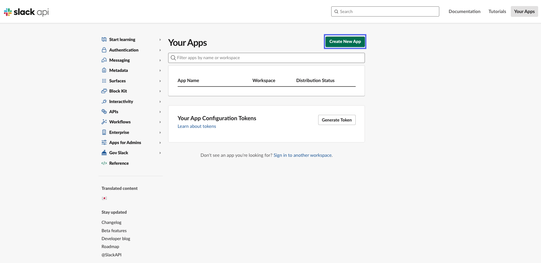Click the magnifier icon in filter apps field
This screenshot has height=263, width=541.
(x=173, y=58)
